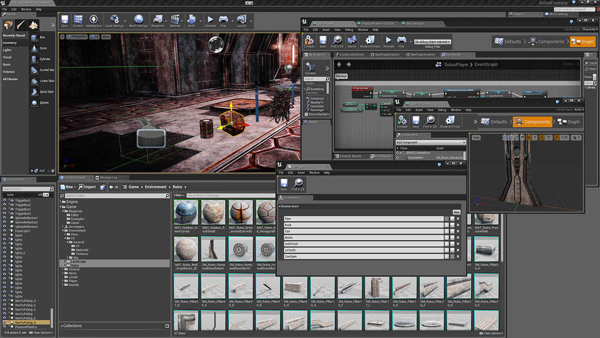600x338 pixels.
Task: Click Find in CB in ItemTypes window
Action: pyautogui.click(x=298, y=184)
